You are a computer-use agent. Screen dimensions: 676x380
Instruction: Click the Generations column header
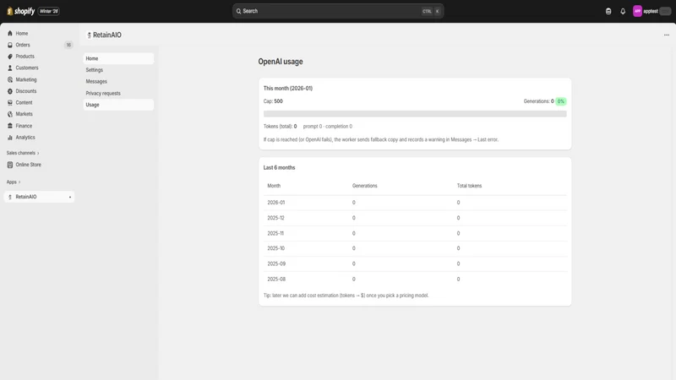coord(365,186)
